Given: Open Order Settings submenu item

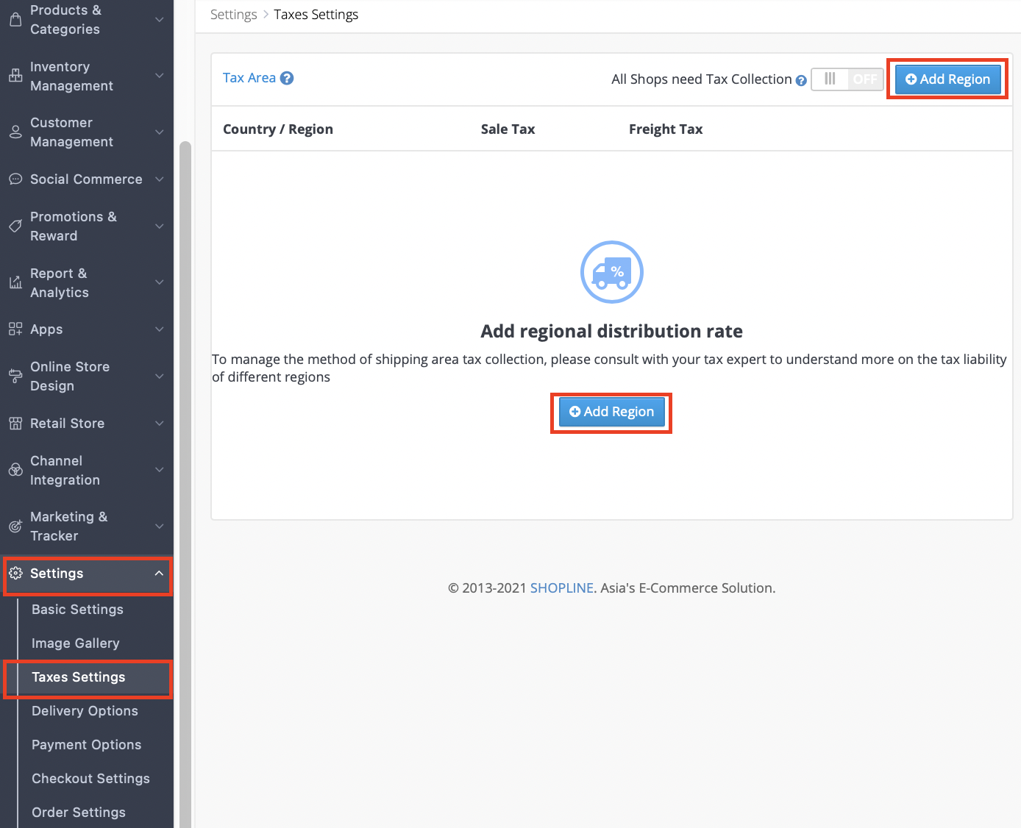Looking at the screenshot, I should (78, 813).
